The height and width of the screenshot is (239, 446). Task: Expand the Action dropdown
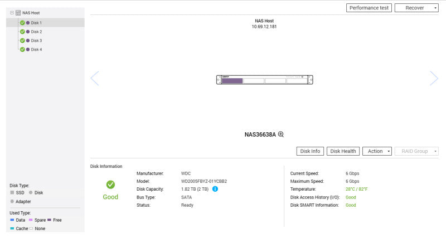coord(377,151)
